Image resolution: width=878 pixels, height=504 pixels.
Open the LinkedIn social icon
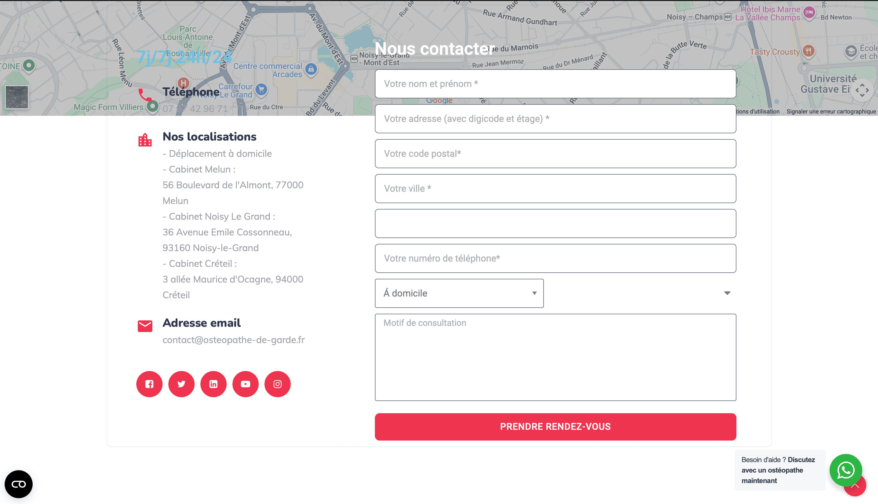coord(214,384)
